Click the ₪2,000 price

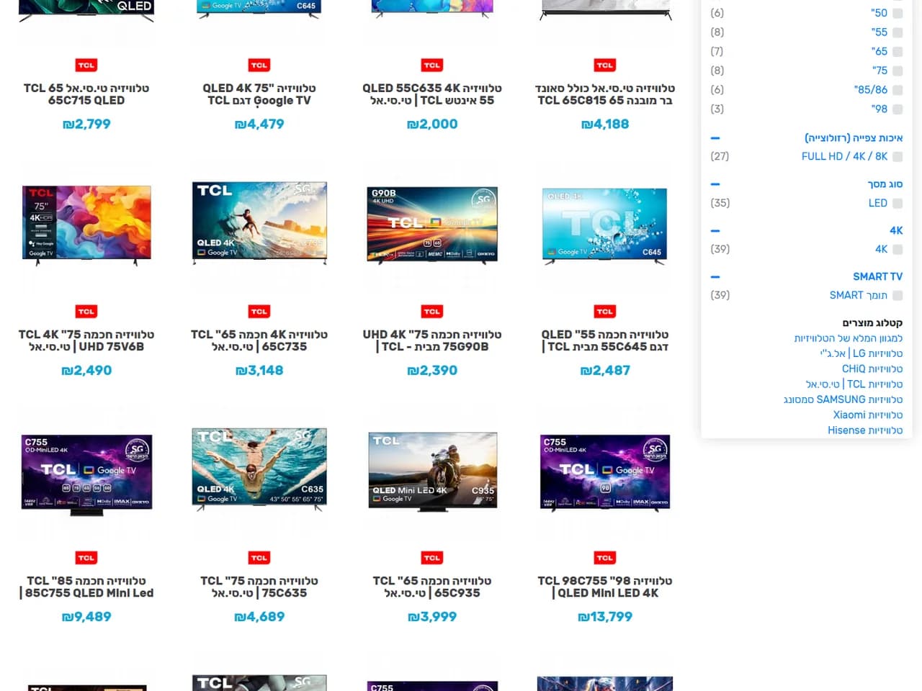coord(432,125)
